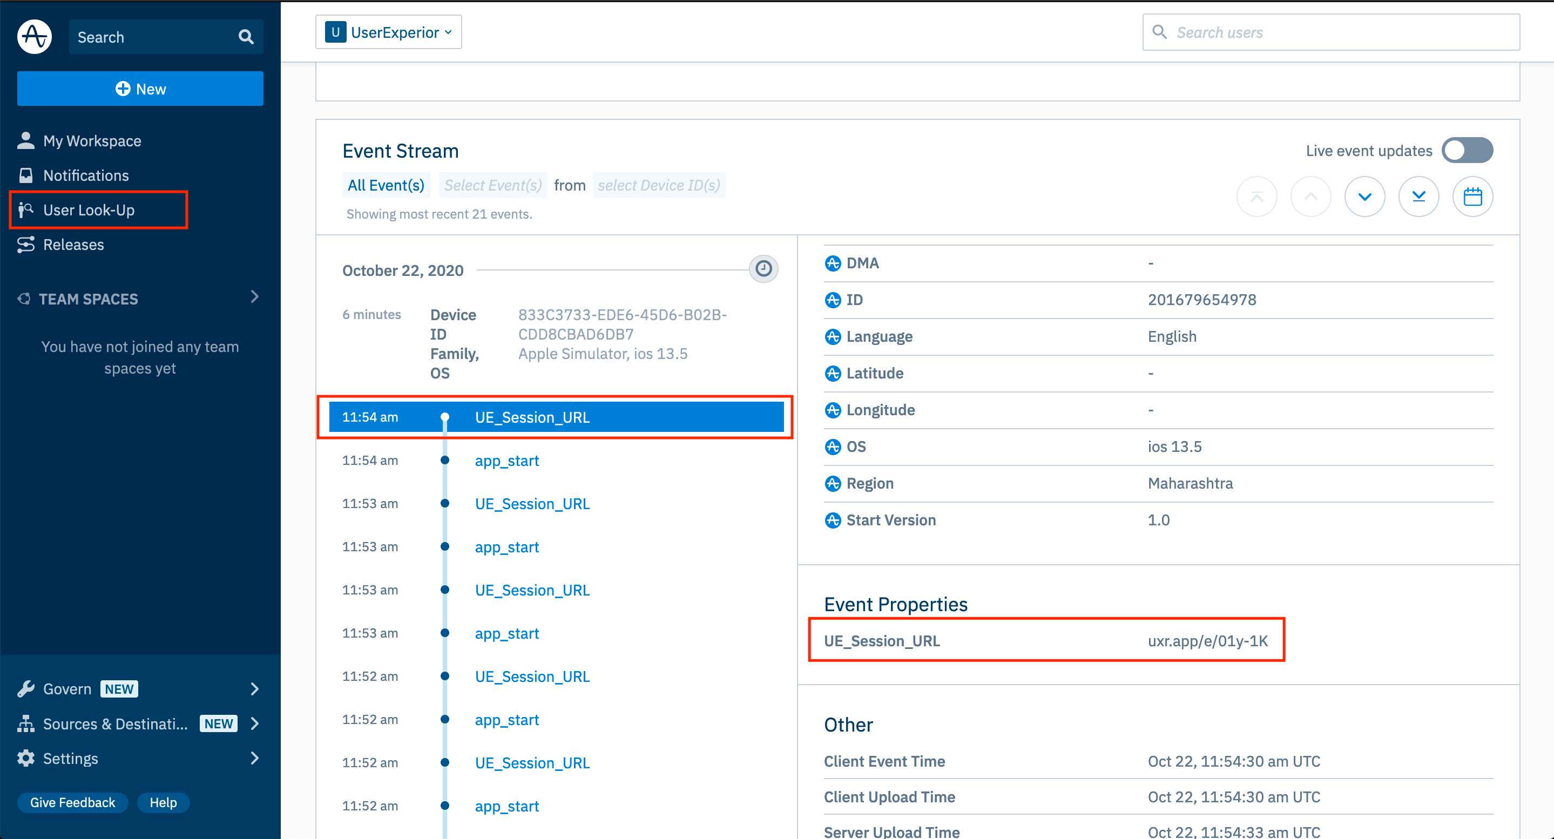Click the next event down-arrow icon
Viewport: 1554px width, 839px height.
[x=1364, y=197]
